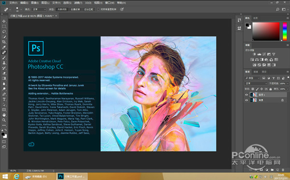The height and width of the screenshot is (180, 290).
Task: Toggle visibility of the 背景 layer
Action: [246, 100]
